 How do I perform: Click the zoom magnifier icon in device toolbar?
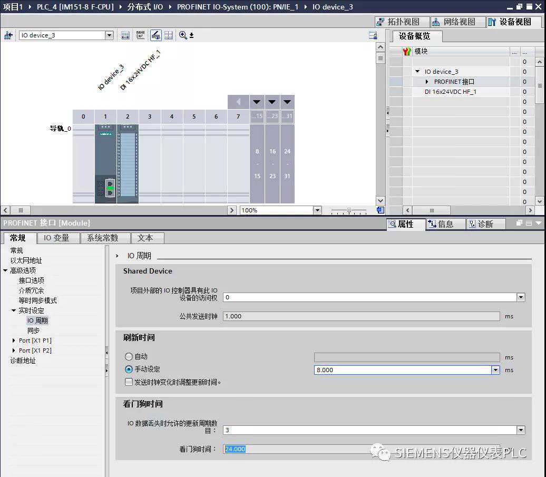pyautogui.click(x=183, y=35)
